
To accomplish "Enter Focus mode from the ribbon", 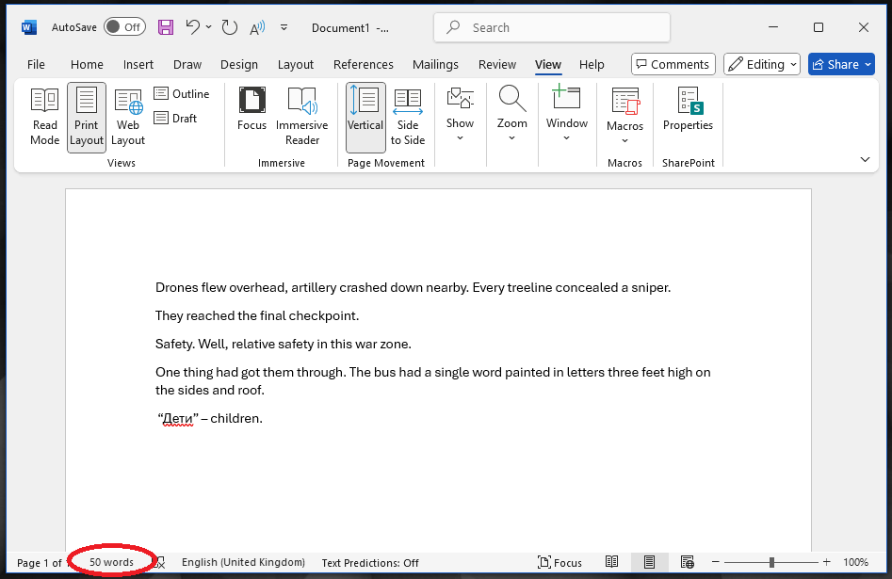I will [251, 110].
